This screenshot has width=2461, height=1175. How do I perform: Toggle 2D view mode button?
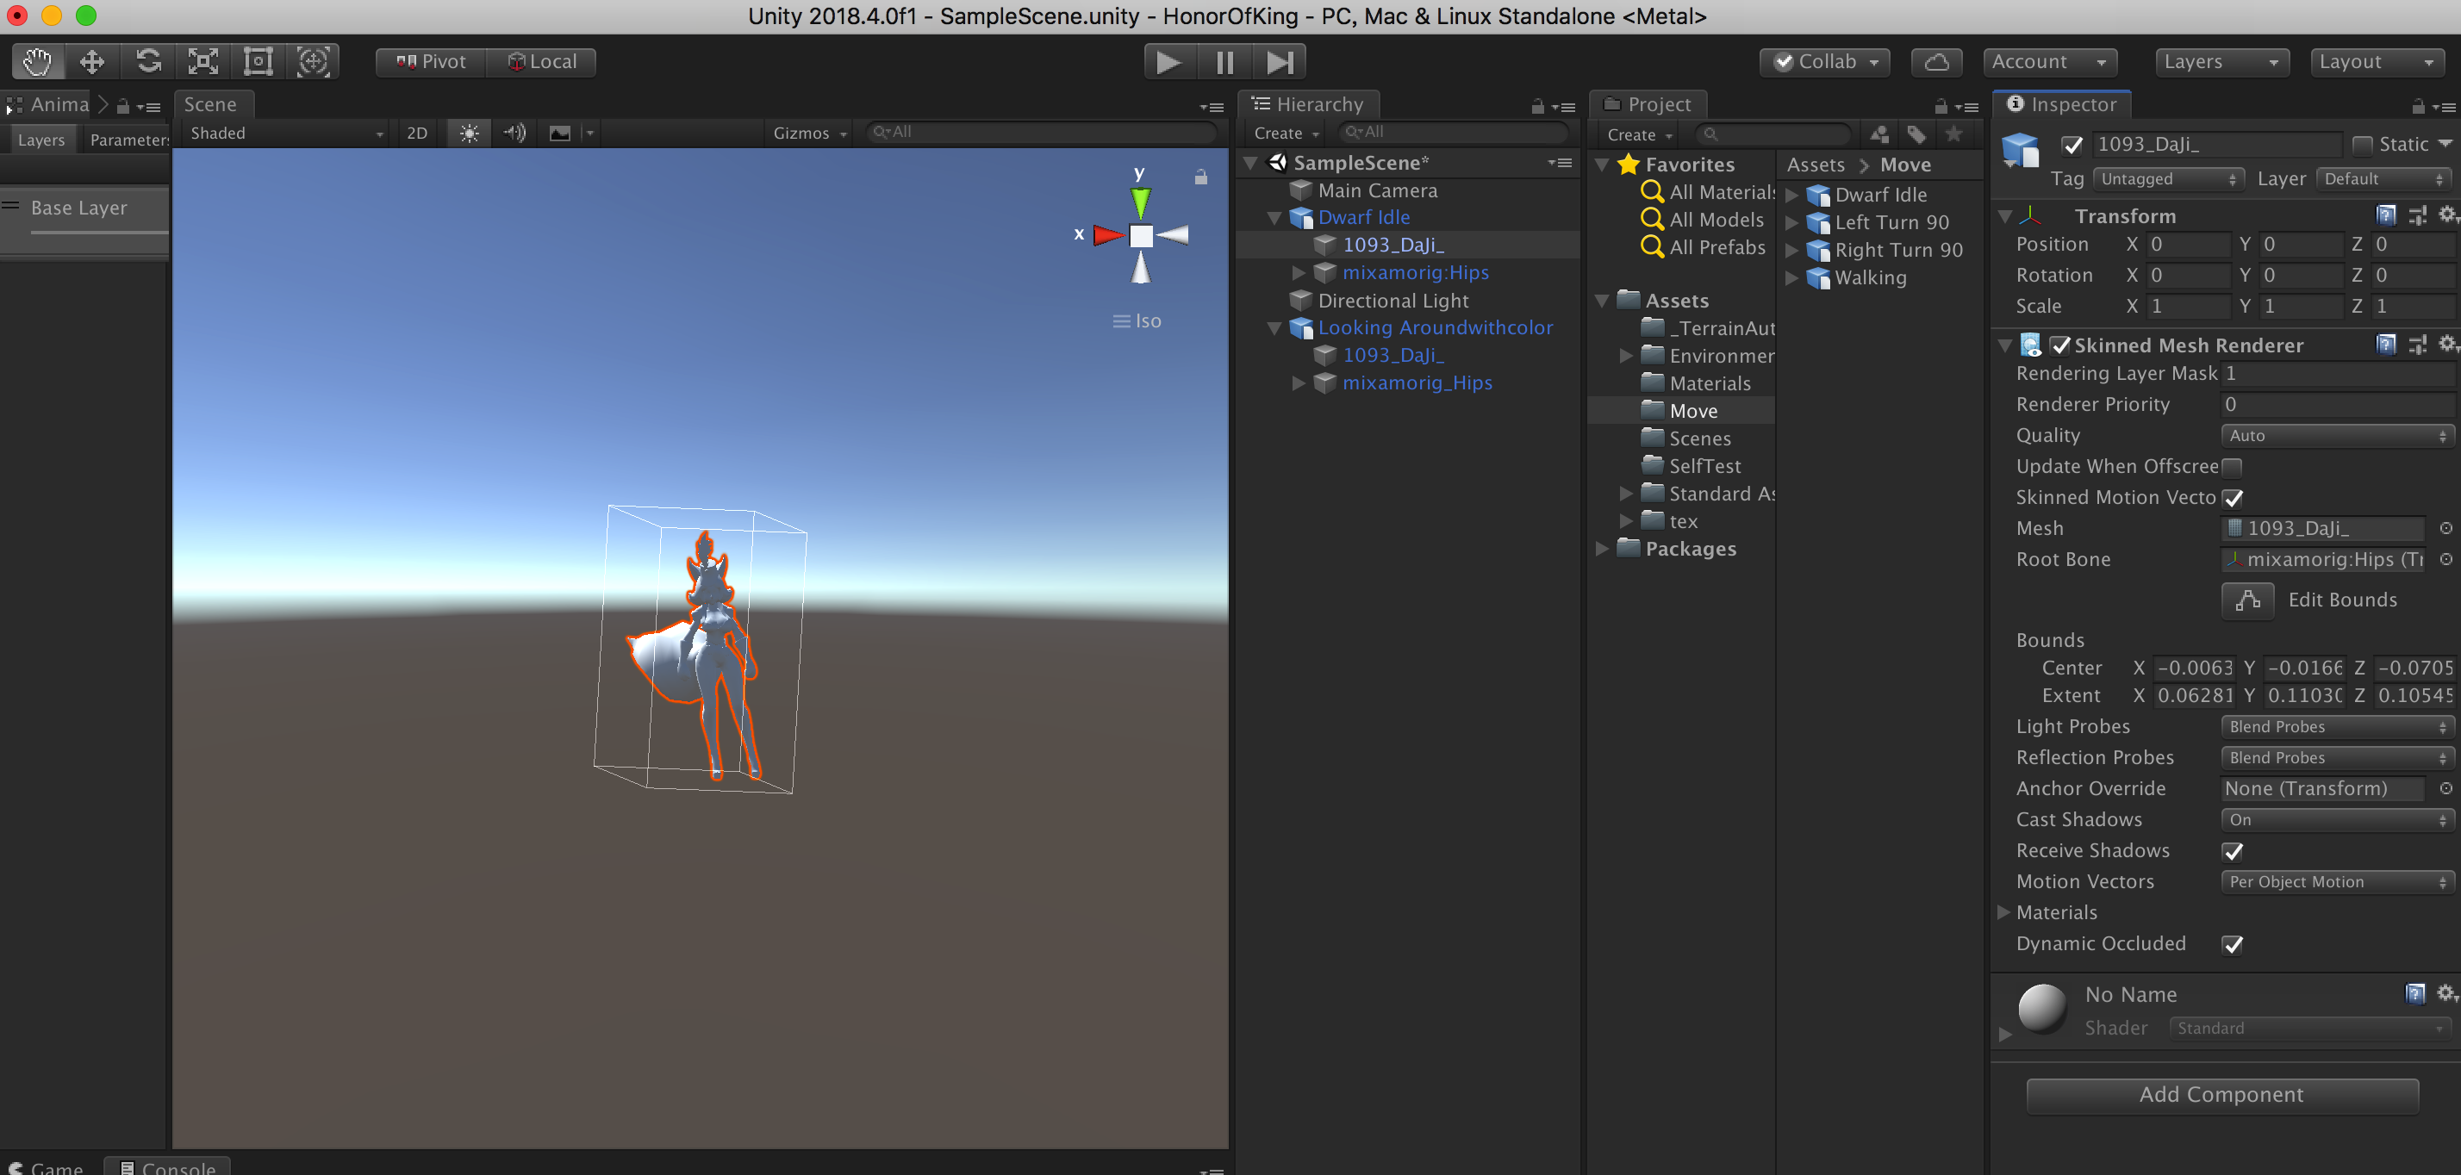click(416, 134)
